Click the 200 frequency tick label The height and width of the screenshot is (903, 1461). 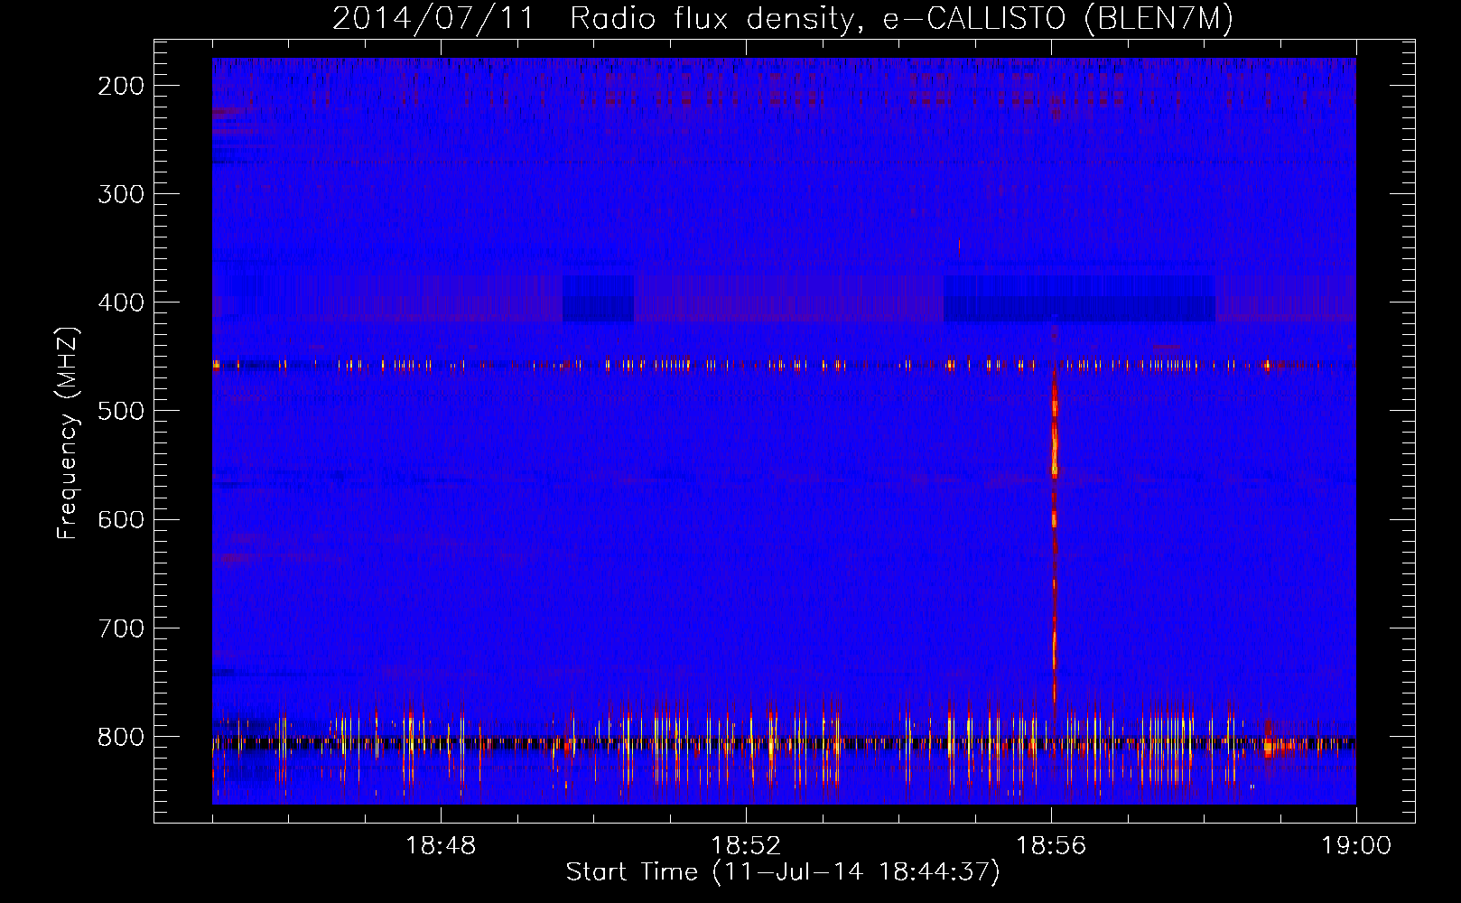coord(121,86)
